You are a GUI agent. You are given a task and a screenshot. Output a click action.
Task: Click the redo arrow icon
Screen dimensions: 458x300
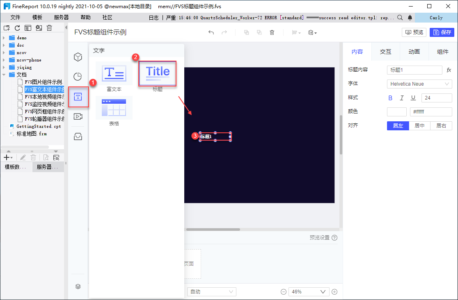[224, 32]
